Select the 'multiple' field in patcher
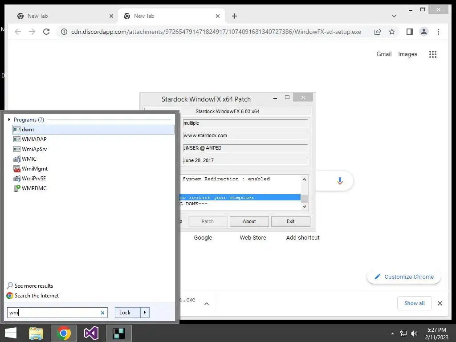This screenshot has height=342, width=456. point(245,123)
